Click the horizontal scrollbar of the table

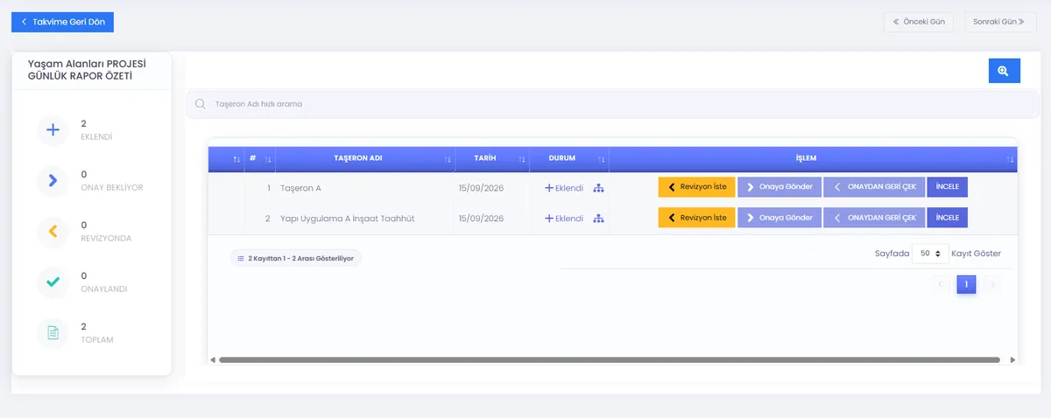pyautogui.click(x=610, y=359)
